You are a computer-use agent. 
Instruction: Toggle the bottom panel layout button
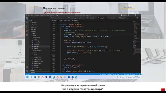point(124,15)
